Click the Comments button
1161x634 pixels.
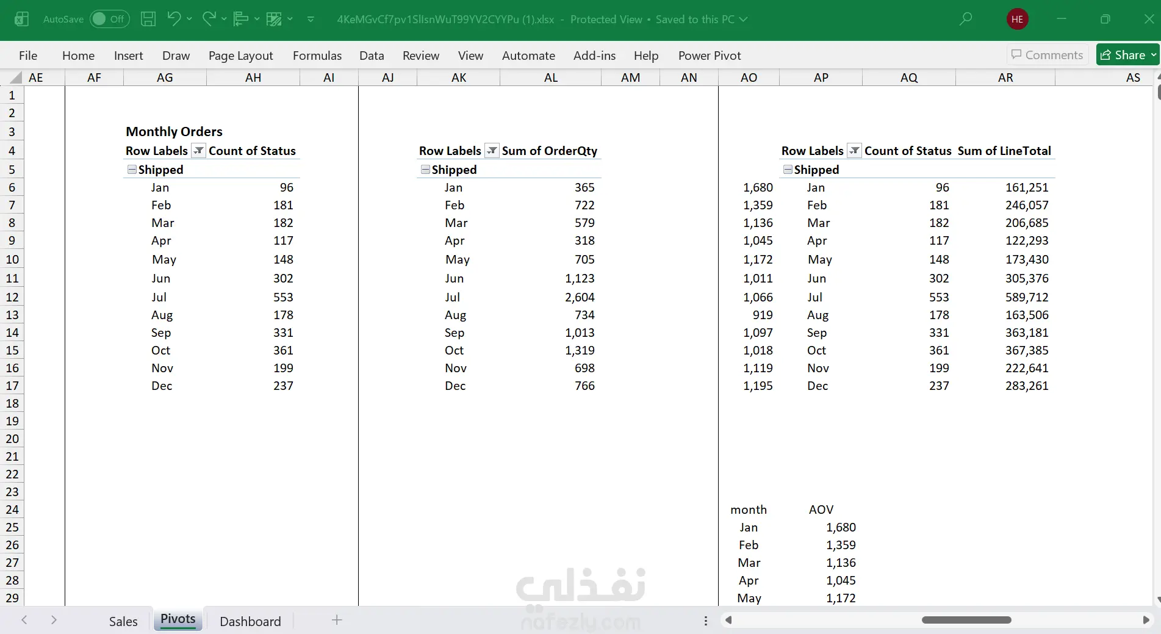pos(1047,55)
